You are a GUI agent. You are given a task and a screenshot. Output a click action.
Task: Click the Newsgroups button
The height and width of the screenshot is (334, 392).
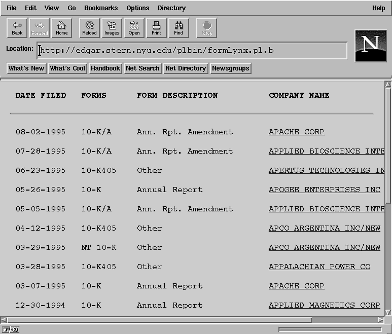tap(231, 68)
